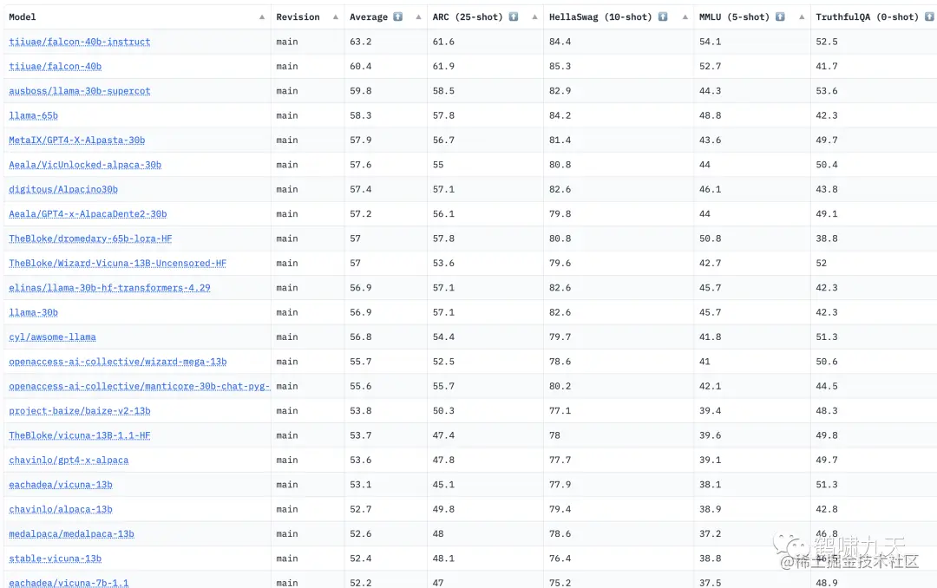Sort by MMLU column triangle
The width and height of the screenshot is (937, 588).
click(802, 16)
